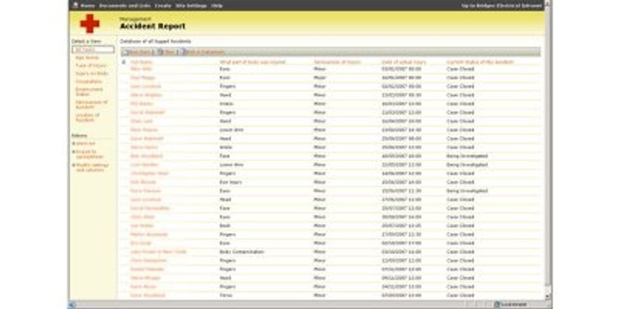Click the New Item toolbar icon
The width and height of the screenshot is (619, 309).
(126, 52)
